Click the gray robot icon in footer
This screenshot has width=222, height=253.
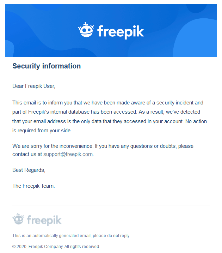coord(18,219)
